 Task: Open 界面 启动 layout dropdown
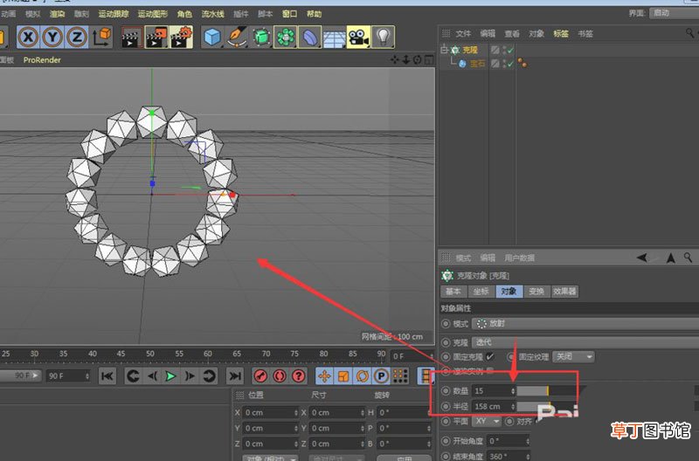(674, 13)
